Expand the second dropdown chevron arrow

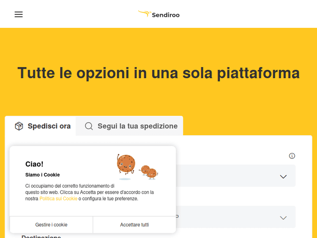tap(283, 218)
